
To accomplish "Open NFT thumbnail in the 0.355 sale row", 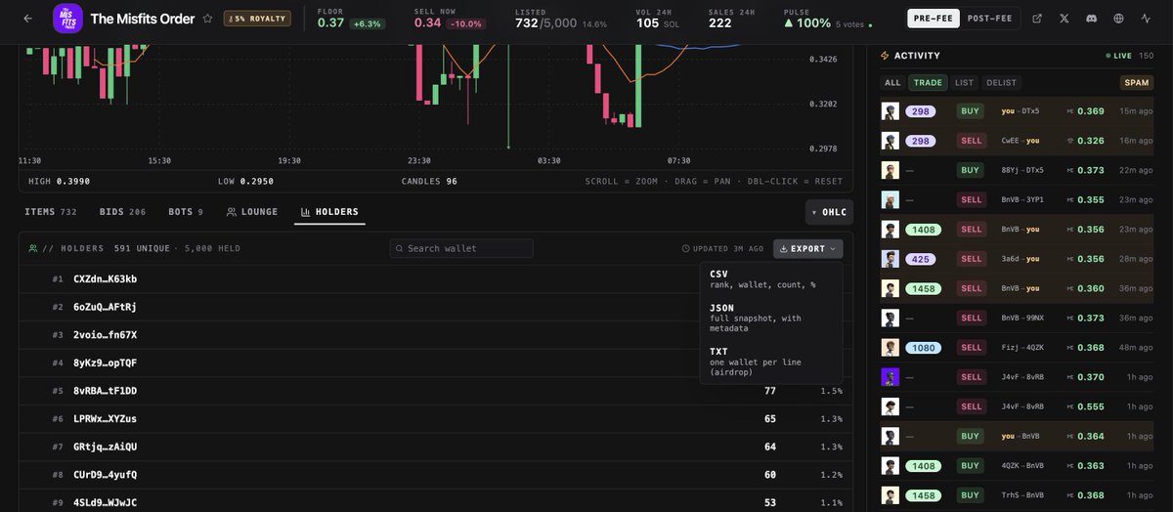I will point(890,199).
